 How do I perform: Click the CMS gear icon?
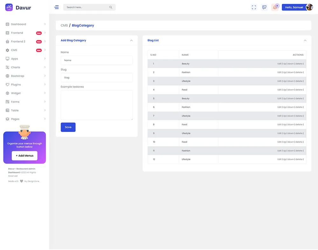coord(8,50)
